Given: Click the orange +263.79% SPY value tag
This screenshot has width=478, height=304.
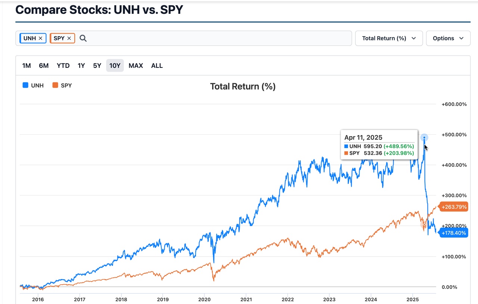Looking at the screenshot, I should (x=453, y=207).
